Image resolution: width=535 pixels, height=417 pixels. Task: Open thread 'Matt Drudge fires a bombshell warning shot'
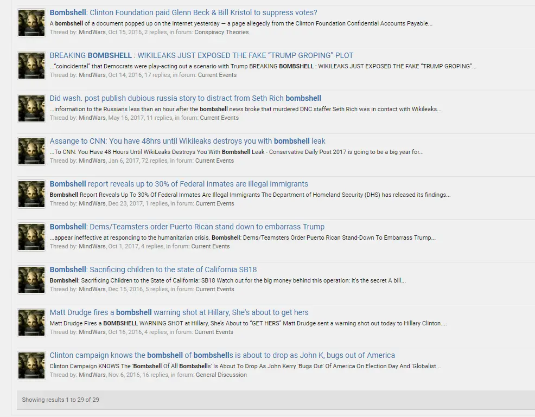click(179, 312)
